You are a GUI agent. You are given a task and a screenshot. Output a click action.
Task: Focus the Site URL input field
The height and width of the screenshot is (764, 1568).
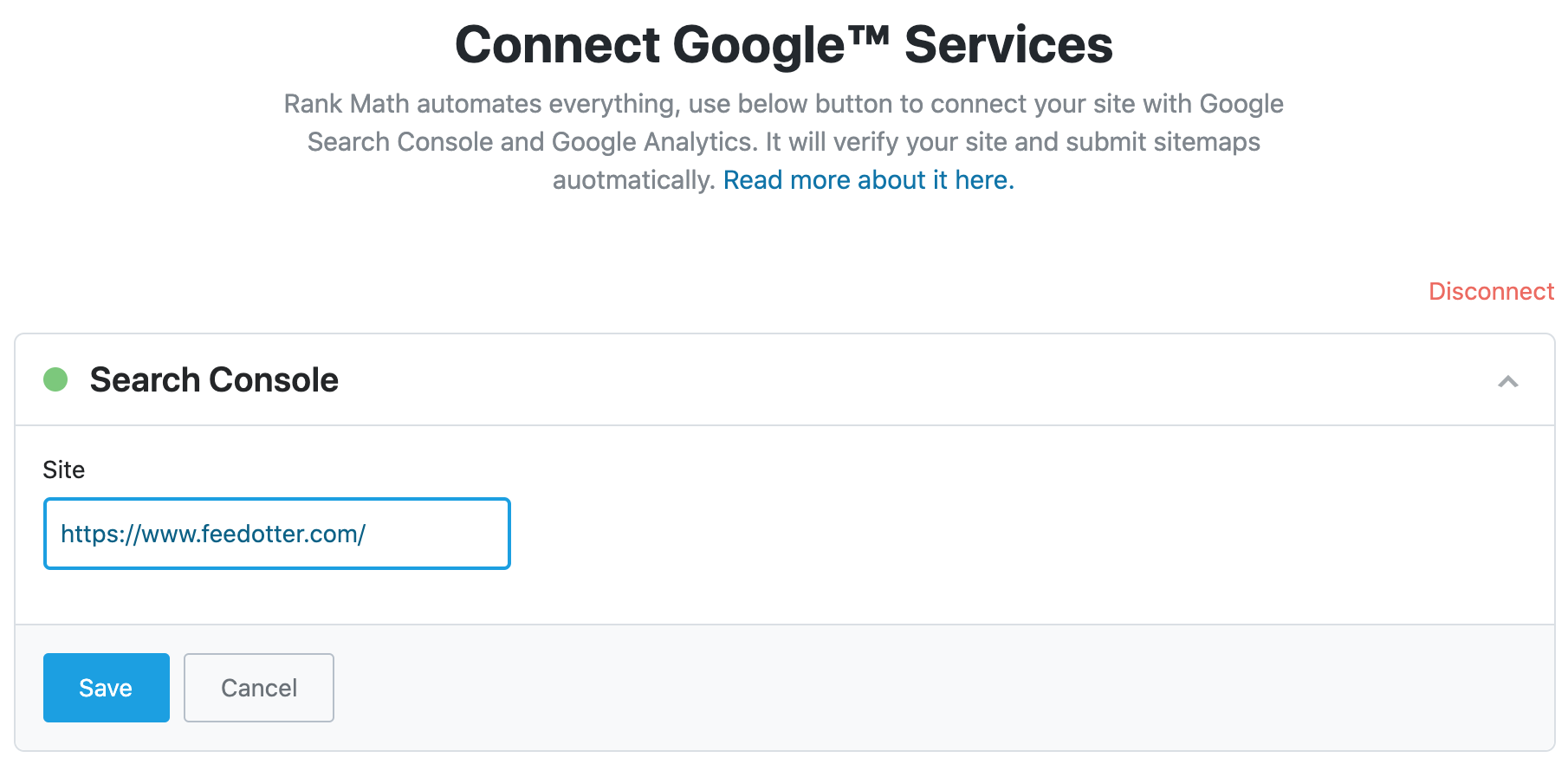[x=276, y=534]
